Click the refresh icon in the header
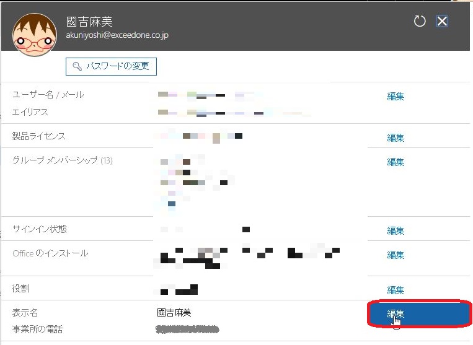Screen dimensions: 473x345 [420, 22]
